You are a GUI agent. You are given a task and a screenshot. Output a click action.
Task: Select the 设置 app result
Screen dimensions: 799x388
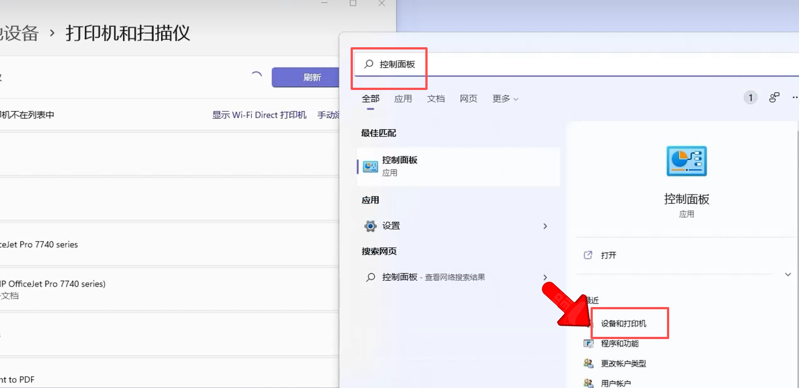(x=458, y=226)
